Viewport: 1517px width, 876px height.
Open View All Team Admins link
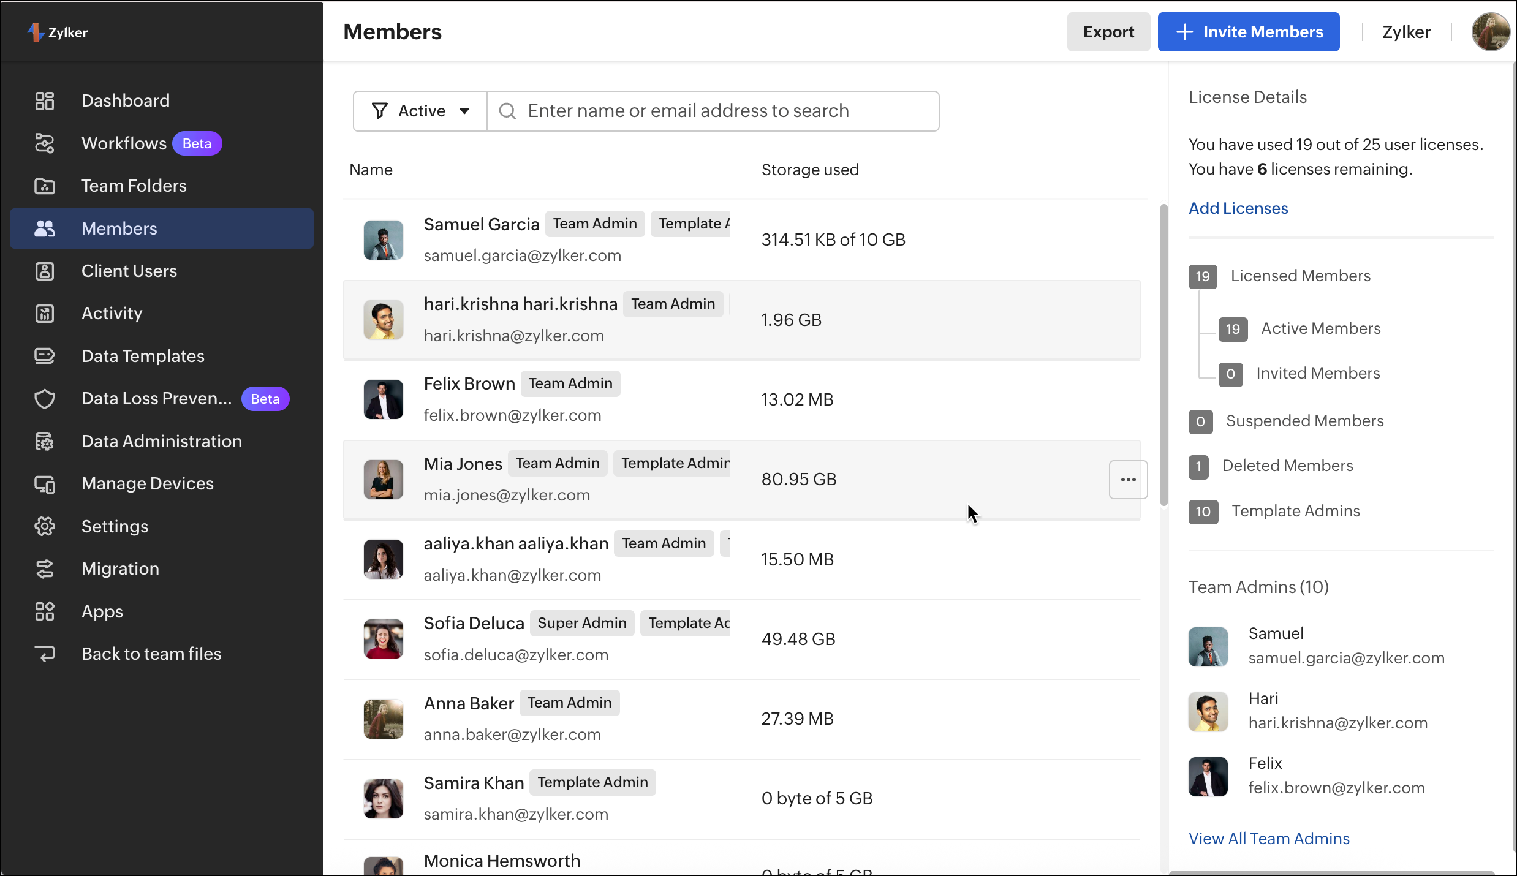point(1269,839)
